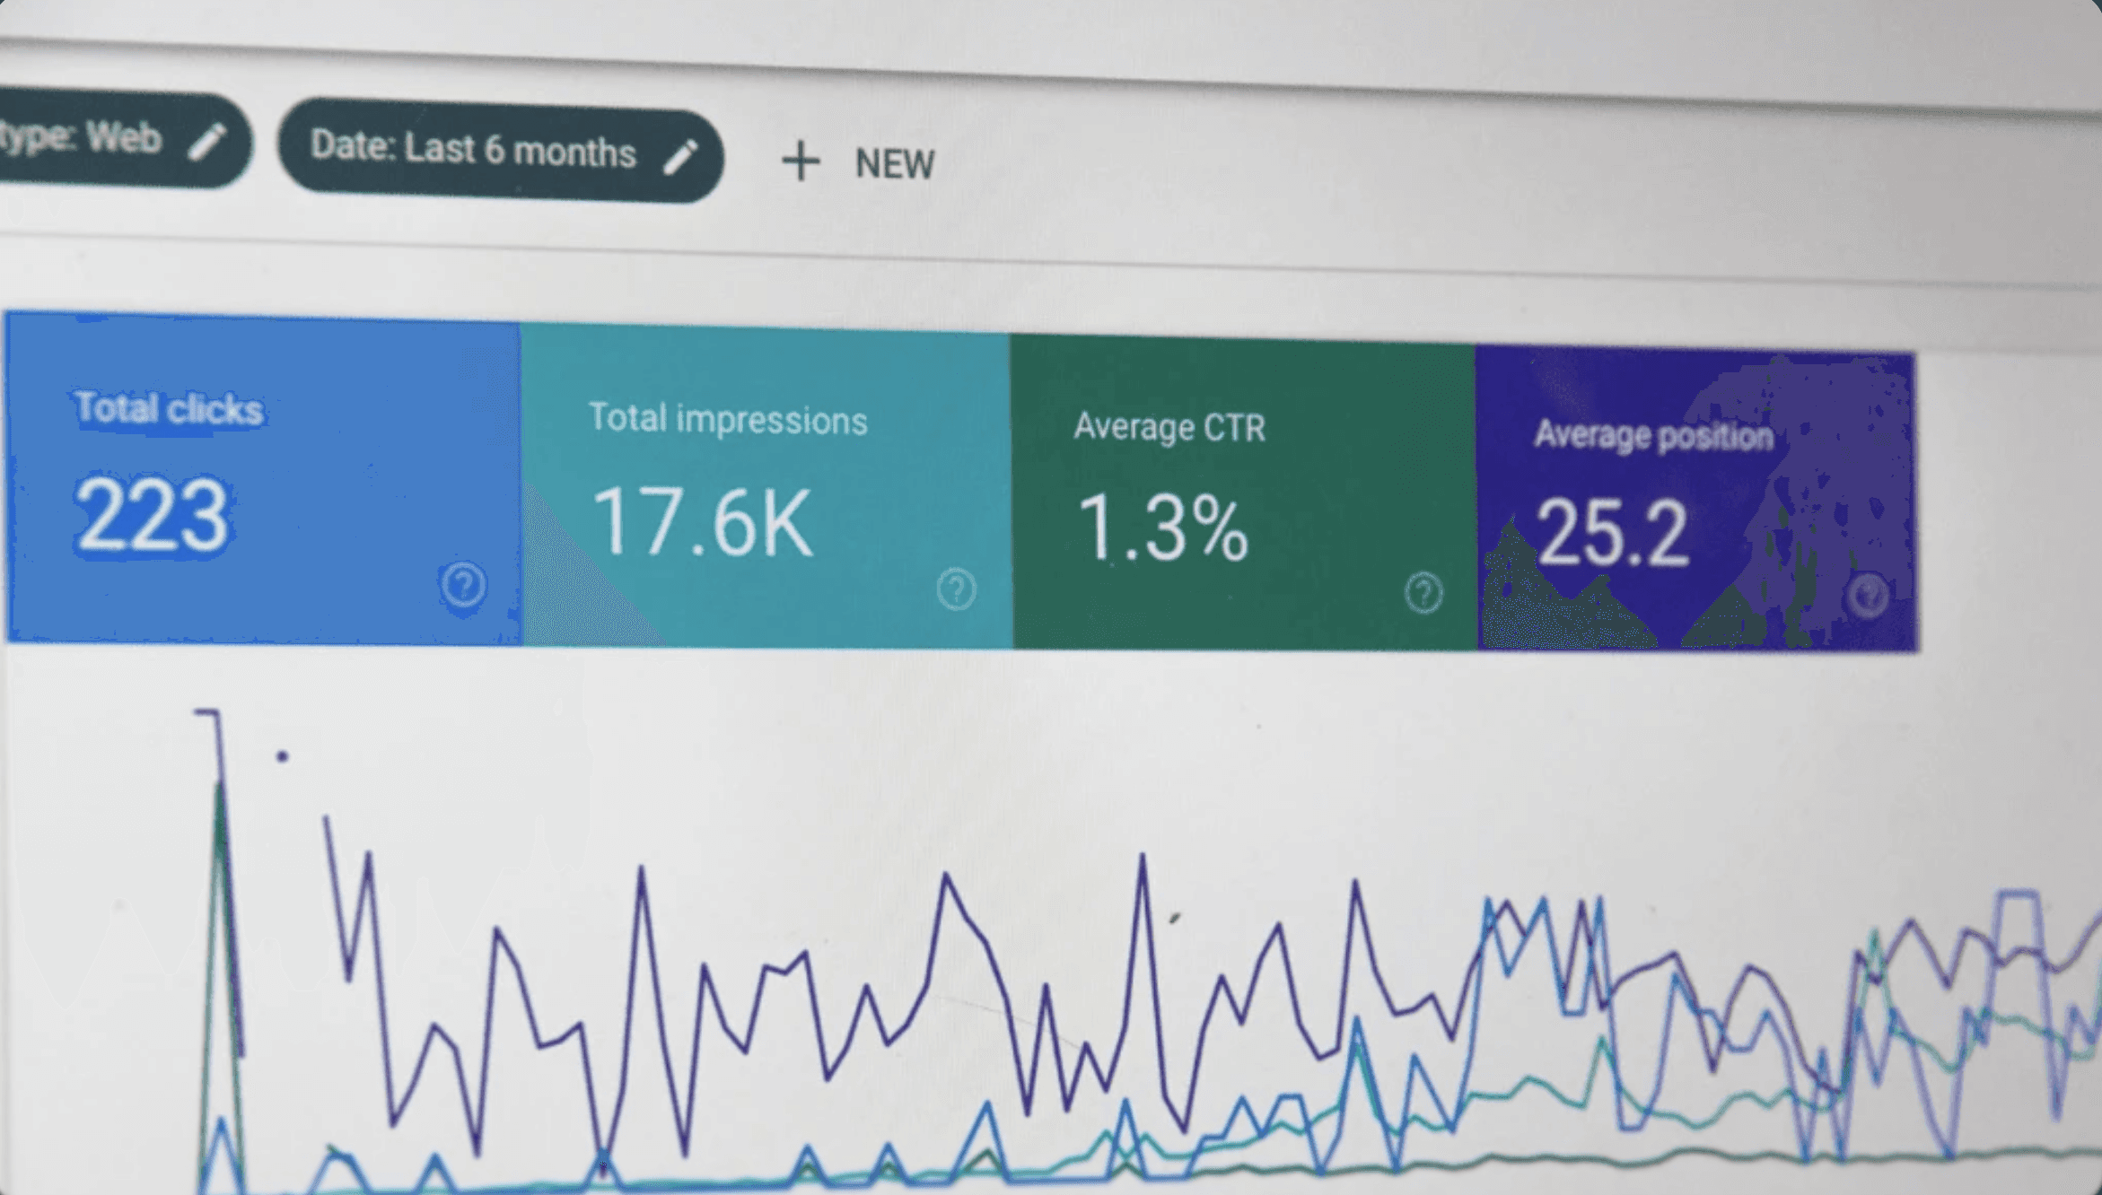This screenshot has height=1195, width=2102.
Task: Click the pencil icon on Date filter
Action: (681, 156)
